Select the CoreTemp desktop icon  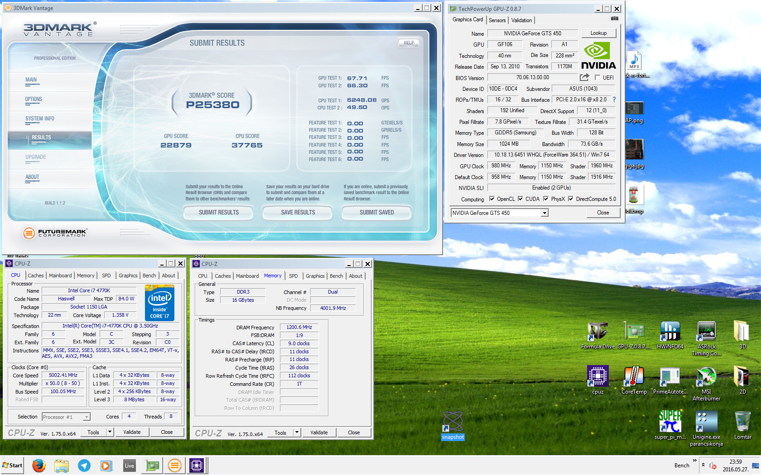tap(634, 380)
